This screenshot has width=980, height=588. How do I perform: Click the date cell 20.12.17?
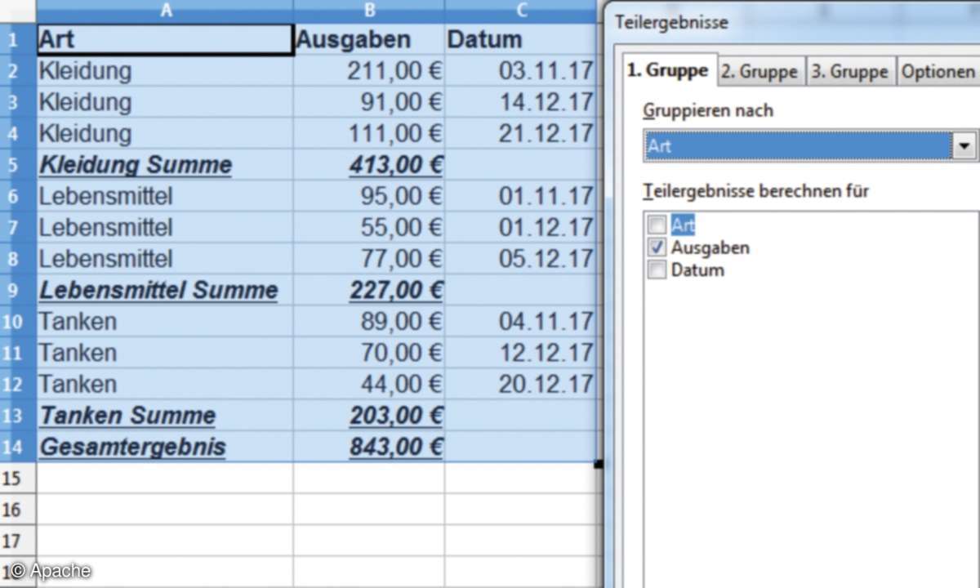521,384
